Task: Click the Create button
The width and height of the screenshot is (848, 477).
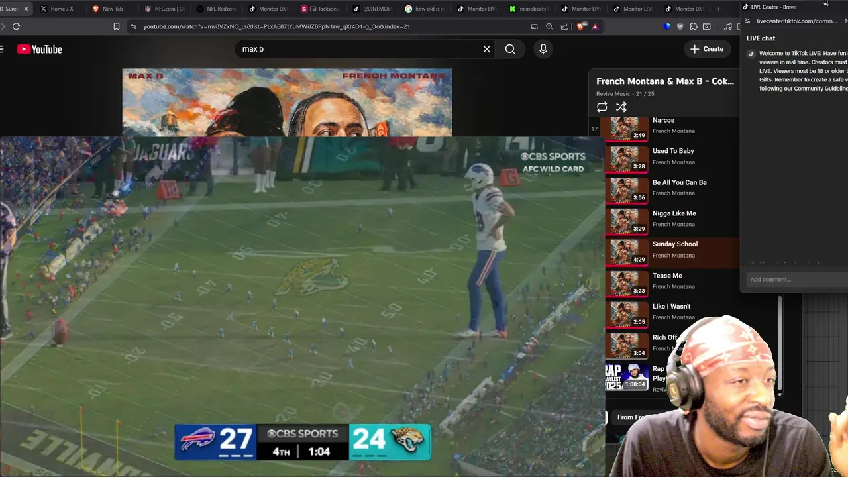Action: pyautogui.click(x=707, y=49)
